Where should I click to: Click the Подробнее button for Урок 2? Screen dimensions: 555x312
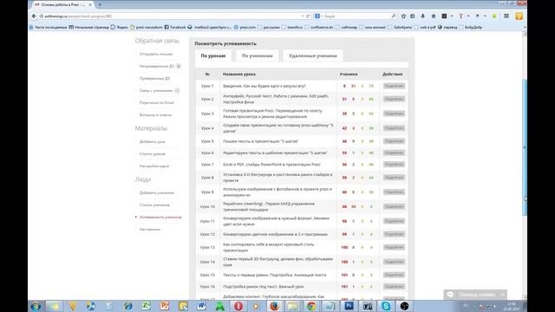tap(394, 99)
